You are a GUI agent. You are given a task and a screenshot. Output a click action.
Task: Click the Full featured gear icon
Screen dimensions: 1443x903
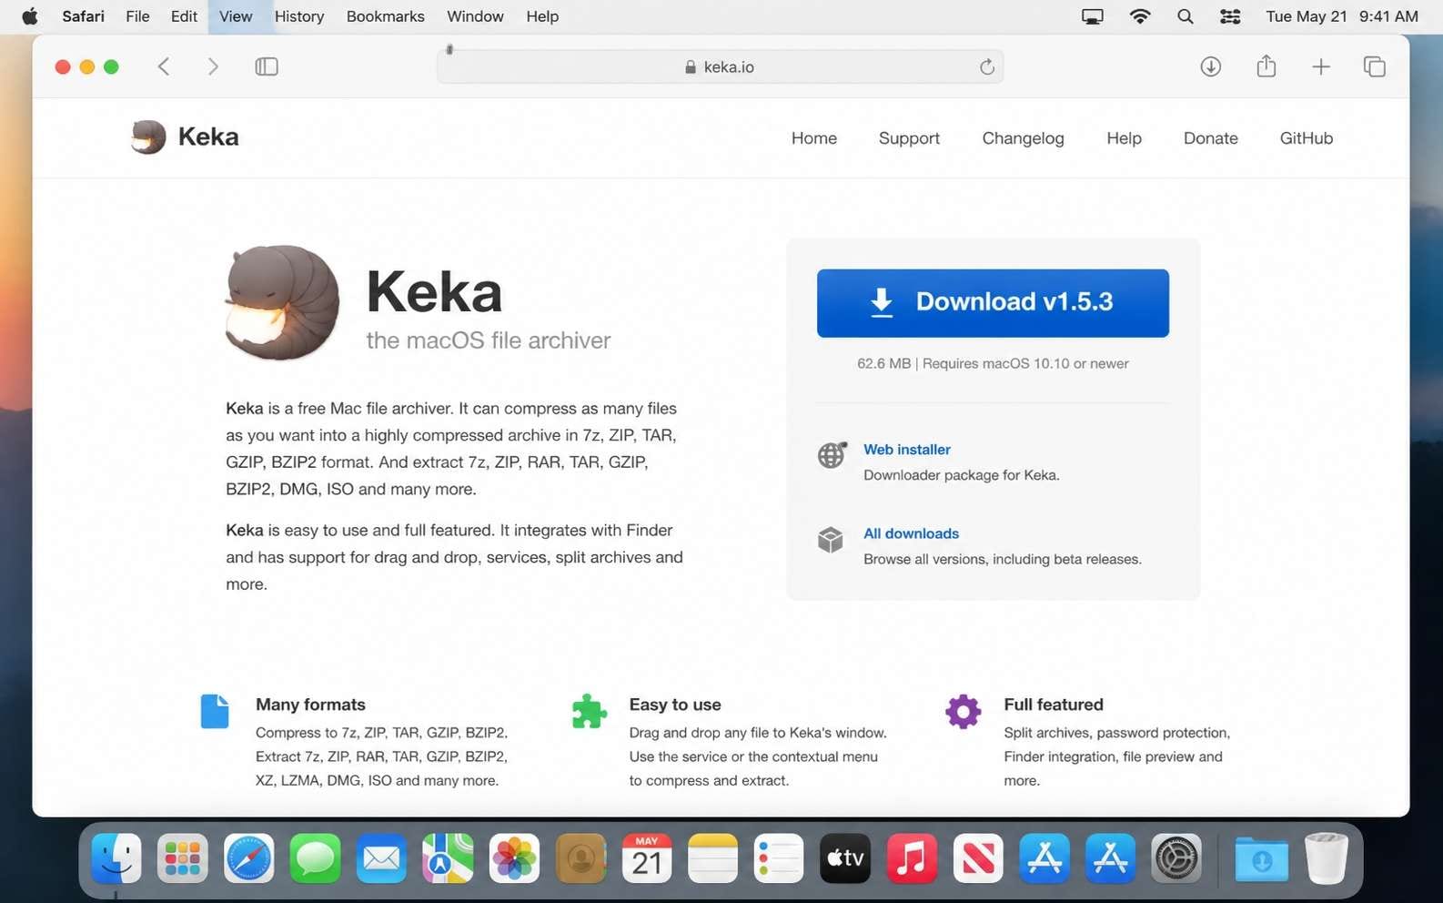(x=963, y=711)
